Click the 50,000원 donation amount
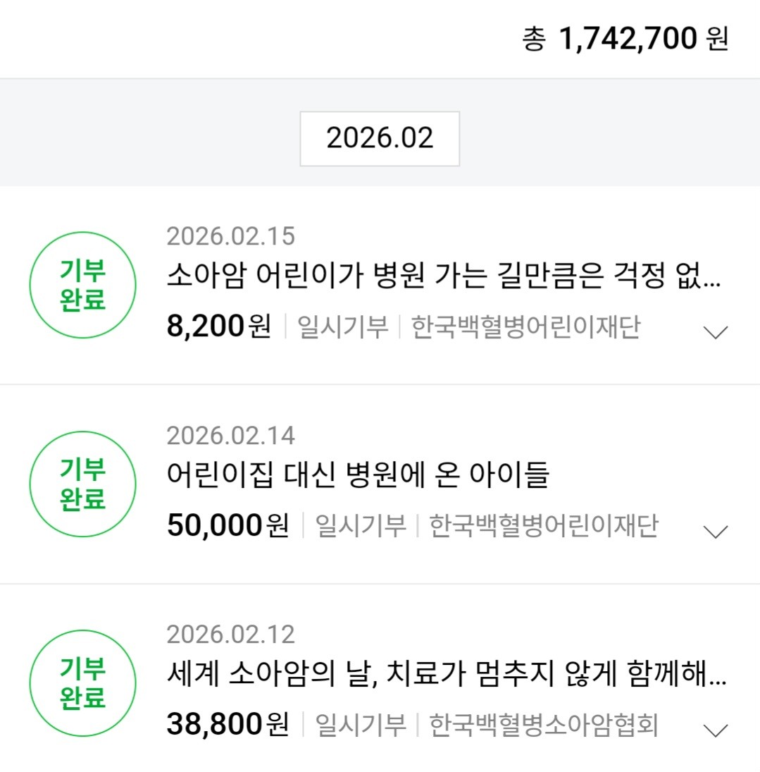760x772 pixels. coord(228,526)
